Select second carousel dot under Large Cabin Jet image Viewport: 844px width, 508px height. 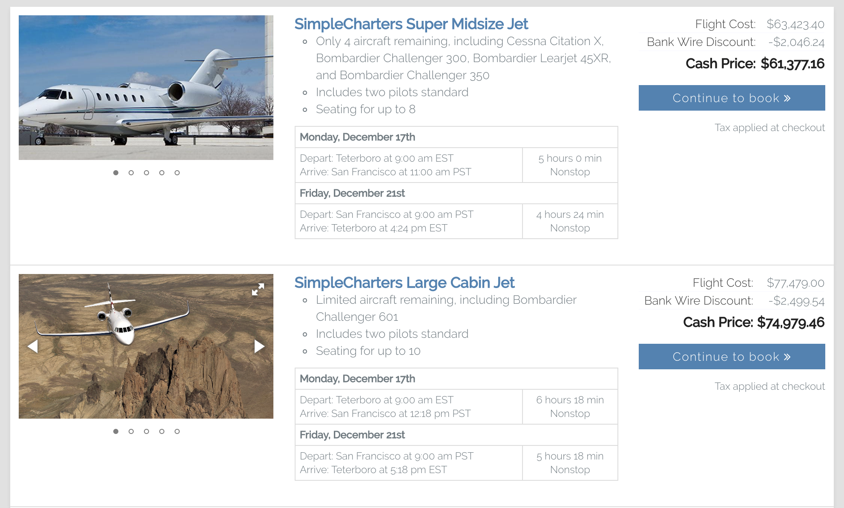131,431
